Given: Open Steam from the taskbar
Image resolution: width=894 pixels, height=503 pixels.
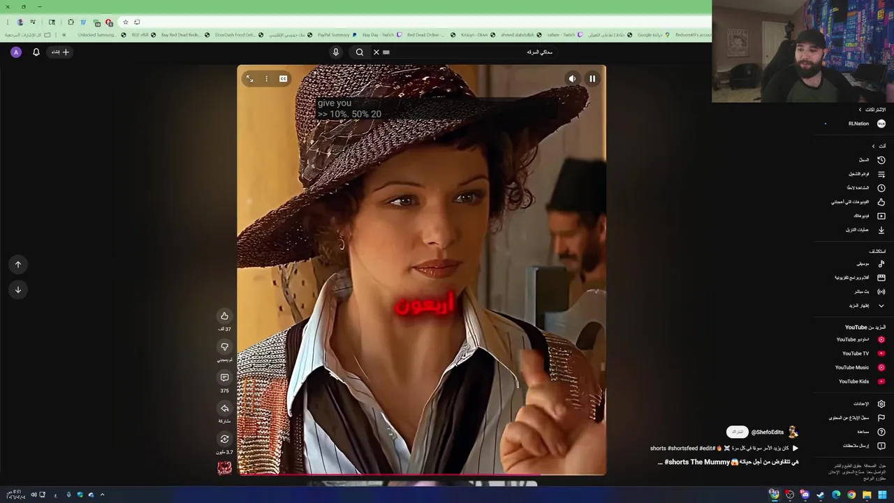Looking at the screenshot, I should [x=821, y=495].
